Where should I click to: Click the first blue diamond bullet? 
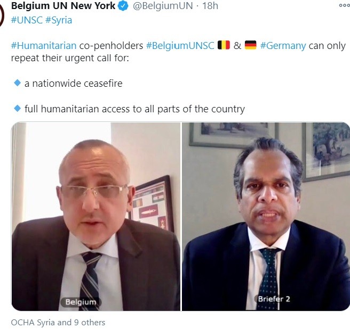point(18,83)
